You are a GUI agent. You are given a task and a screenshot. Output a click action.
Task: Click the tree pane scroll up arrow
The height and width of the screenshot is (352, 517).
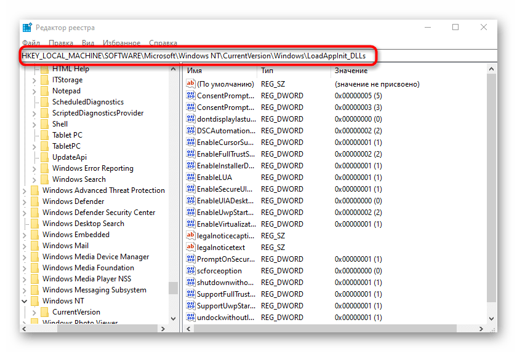pyautogui.click(x=173, y=69)
